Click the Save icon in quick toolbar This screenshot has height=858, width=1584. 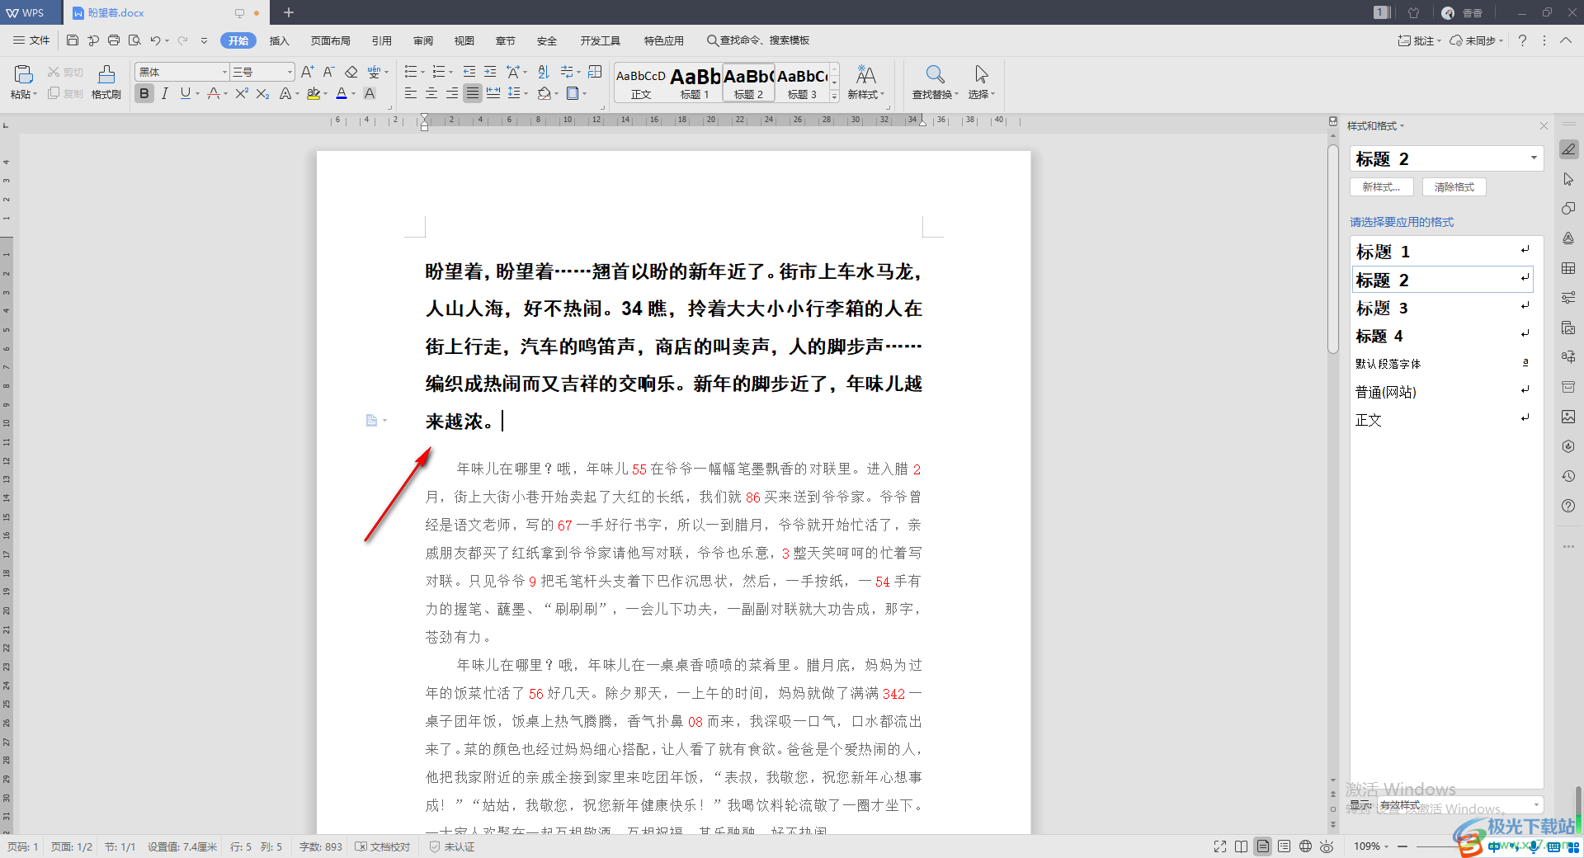(x=73, y=40)
